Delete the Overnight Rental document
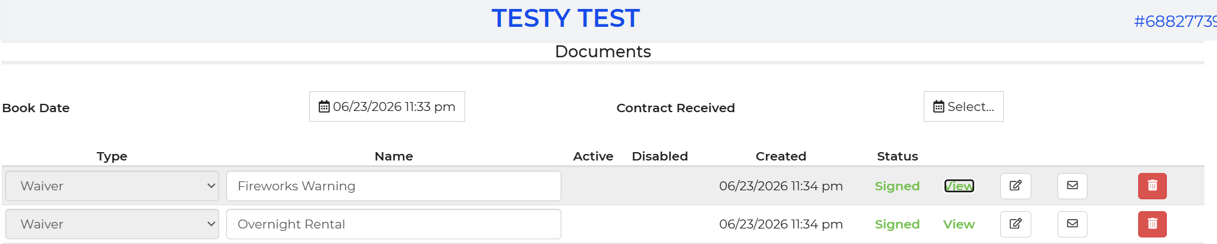Image resolution: width=1217 pixels, height=244 pixels. click(x=1153, y=224)
